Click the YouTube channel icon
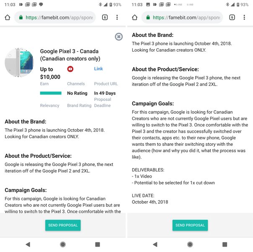Image resolution: width=253 pixels, height=252 pixels. tap(70, 69)
